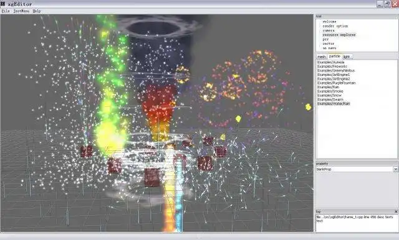The width and height of the screenshot is (399, 240).
Task: Pick Examples/GreenyNimbus from particle list
Action: click(x=336, y=70)
